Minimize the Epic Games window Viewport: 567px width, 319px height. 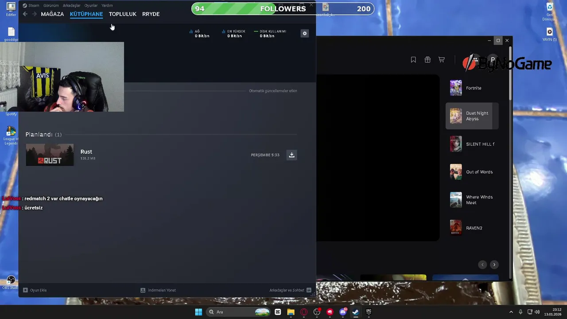[489, 40]
